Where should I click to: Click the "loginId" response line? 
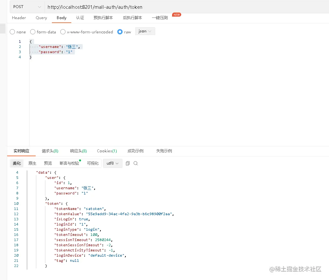tap(71, 224)
